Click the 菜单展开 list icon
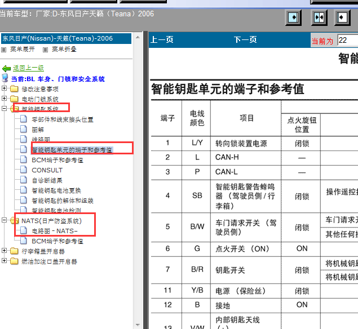 (3, 50)
